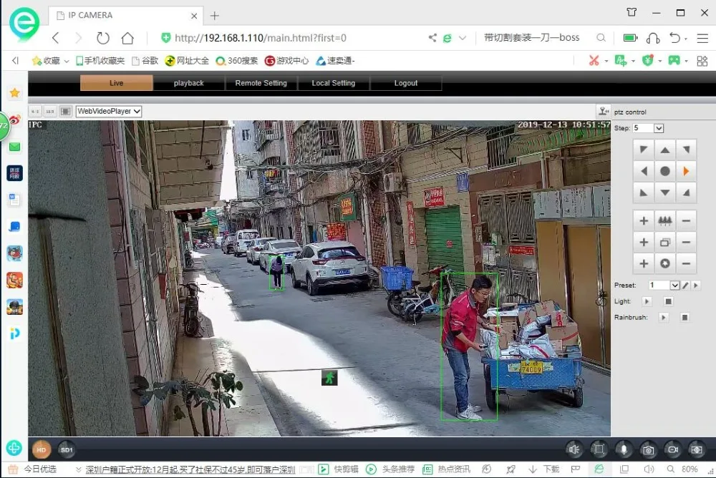The height and width of the screenshot is (478, 716).
Task: Pan camera right with orange PTZ arrow
Action: point(686,171)
